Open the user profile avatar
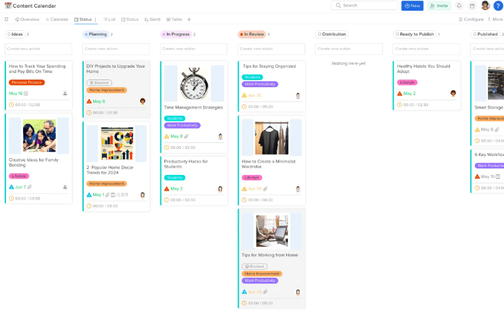The image size is (504, 318). (486, 5)
